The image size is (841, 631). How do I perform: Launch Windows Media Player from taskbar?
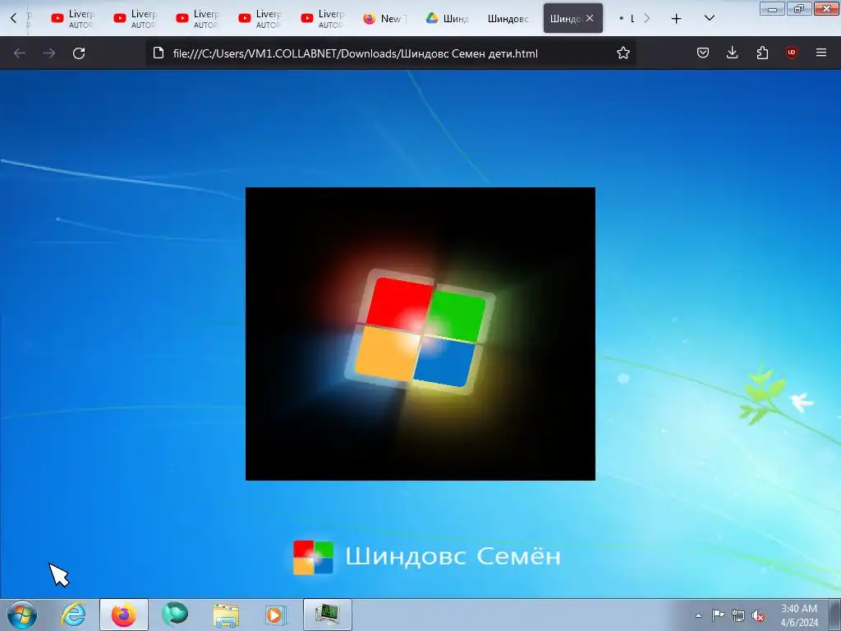(x=276, y=615)
